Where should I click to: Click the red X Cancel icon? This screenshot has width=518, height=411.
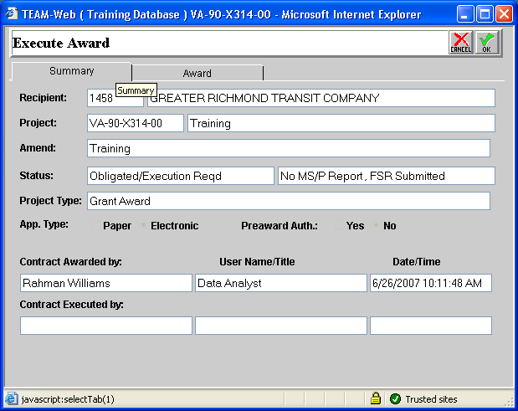(461, 43)
